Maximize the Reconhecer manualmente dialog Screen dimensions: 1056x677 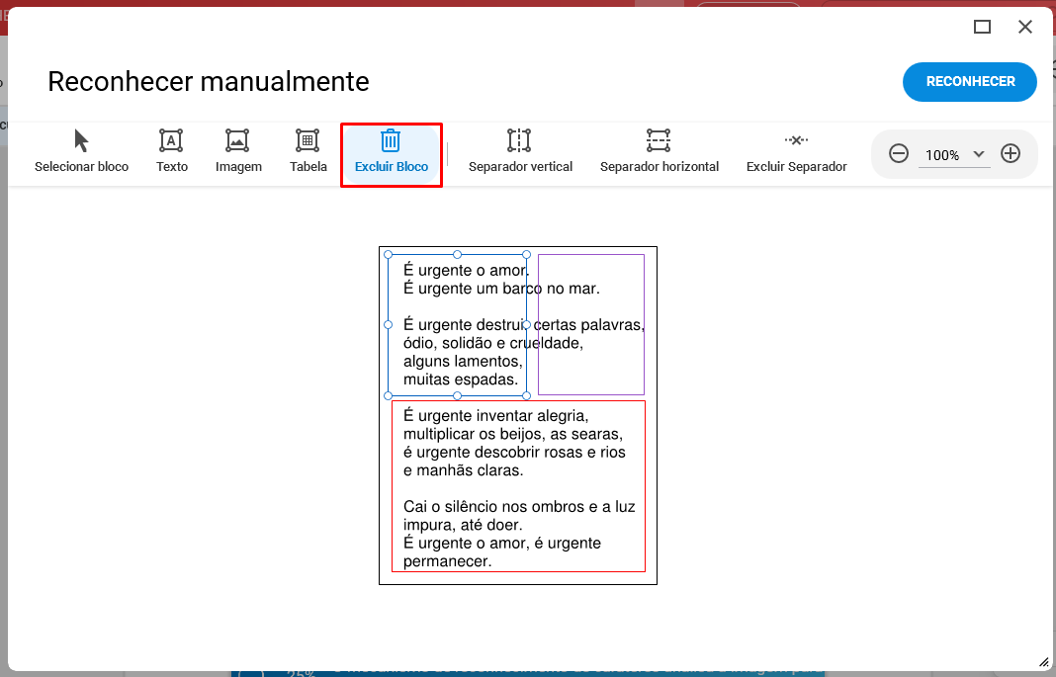982,27
